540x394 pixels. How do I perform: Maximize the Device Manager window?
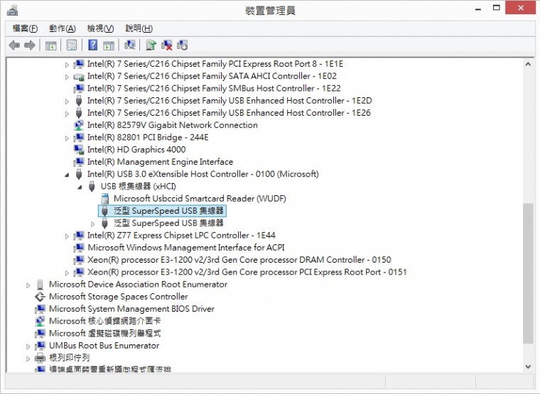click(496, 9)
